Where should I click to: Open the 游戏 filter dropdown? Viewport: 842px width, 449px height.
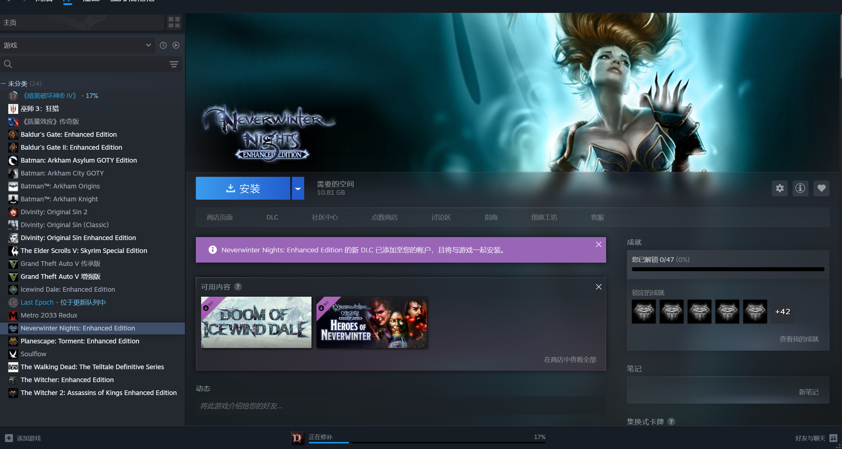pos(78,45)
